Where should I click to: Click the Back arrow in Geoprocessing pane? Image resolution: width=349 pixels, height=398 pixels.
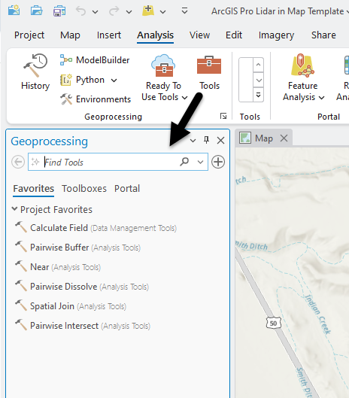18,162
